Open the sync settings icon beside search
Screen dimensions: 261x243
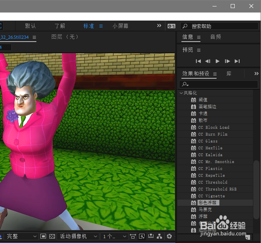pyautogui.click(x=171, y=26)
